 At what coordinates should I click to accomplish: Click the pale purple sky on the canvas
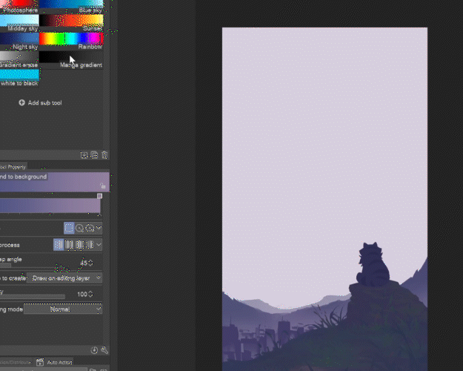click(324, 148)
